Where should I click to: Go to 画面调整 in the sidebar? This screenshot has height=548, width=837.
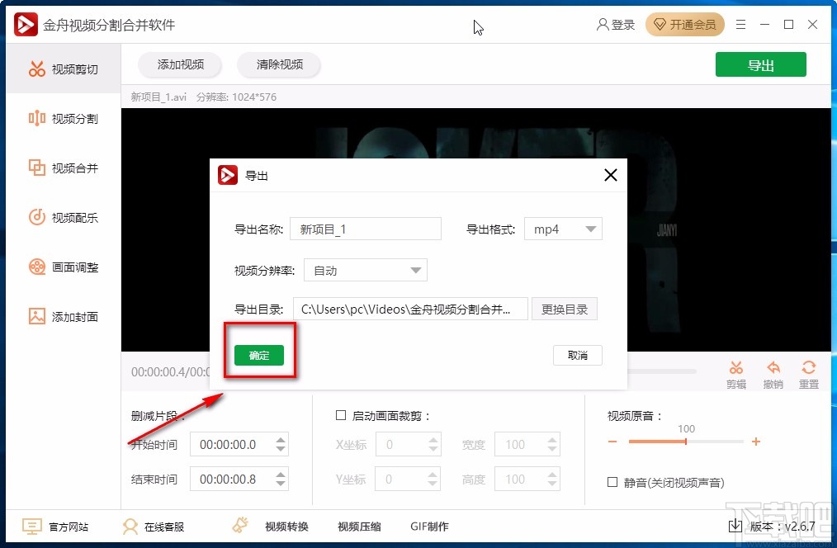click(x=64, y=267)
